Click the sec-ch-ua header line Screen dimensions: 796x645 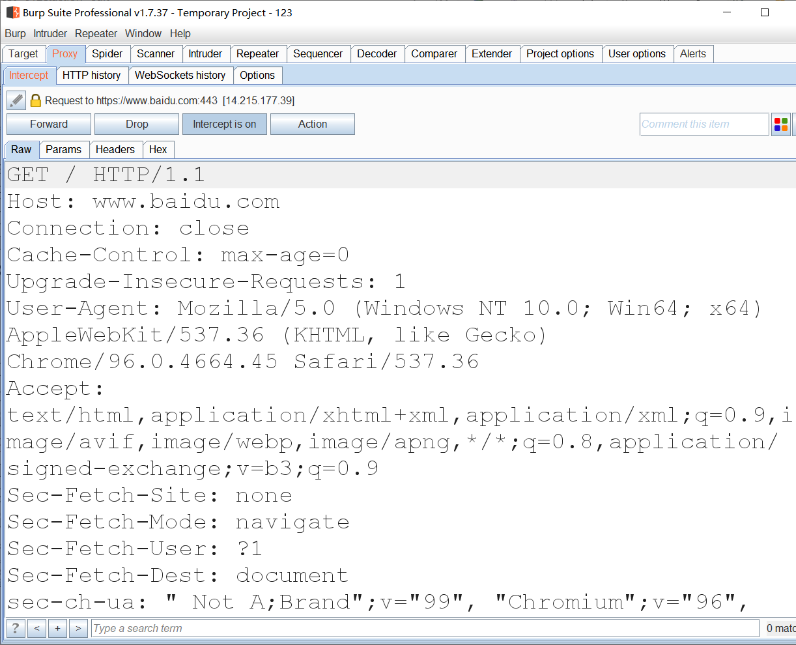pos(378,602)
